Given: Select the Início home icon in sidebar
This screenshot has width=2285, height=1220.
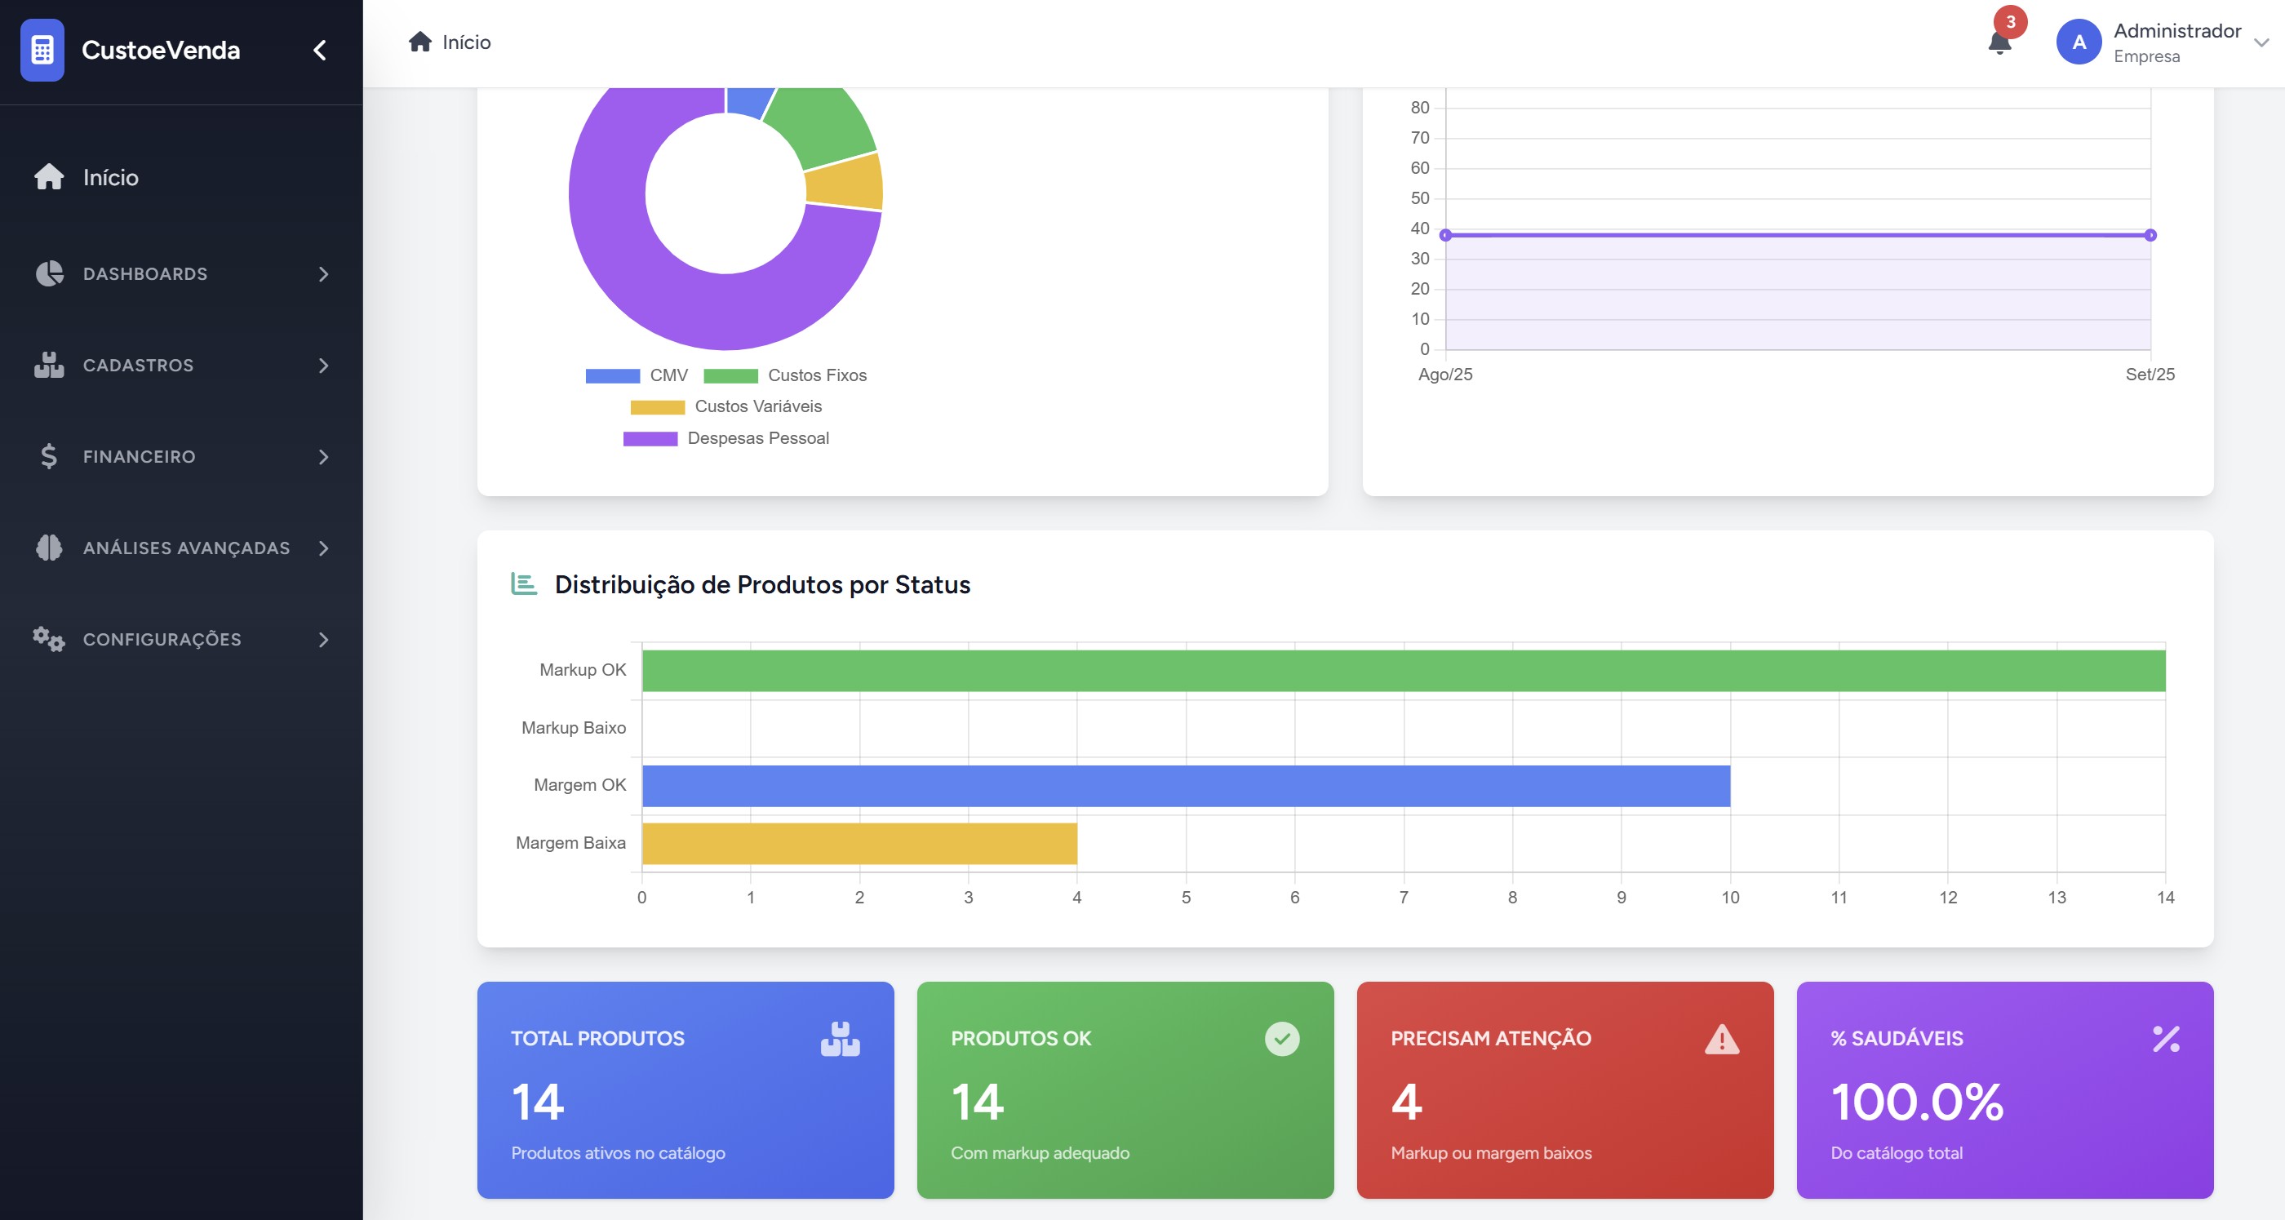Looking at the screenshot, I should click(47, 177).
